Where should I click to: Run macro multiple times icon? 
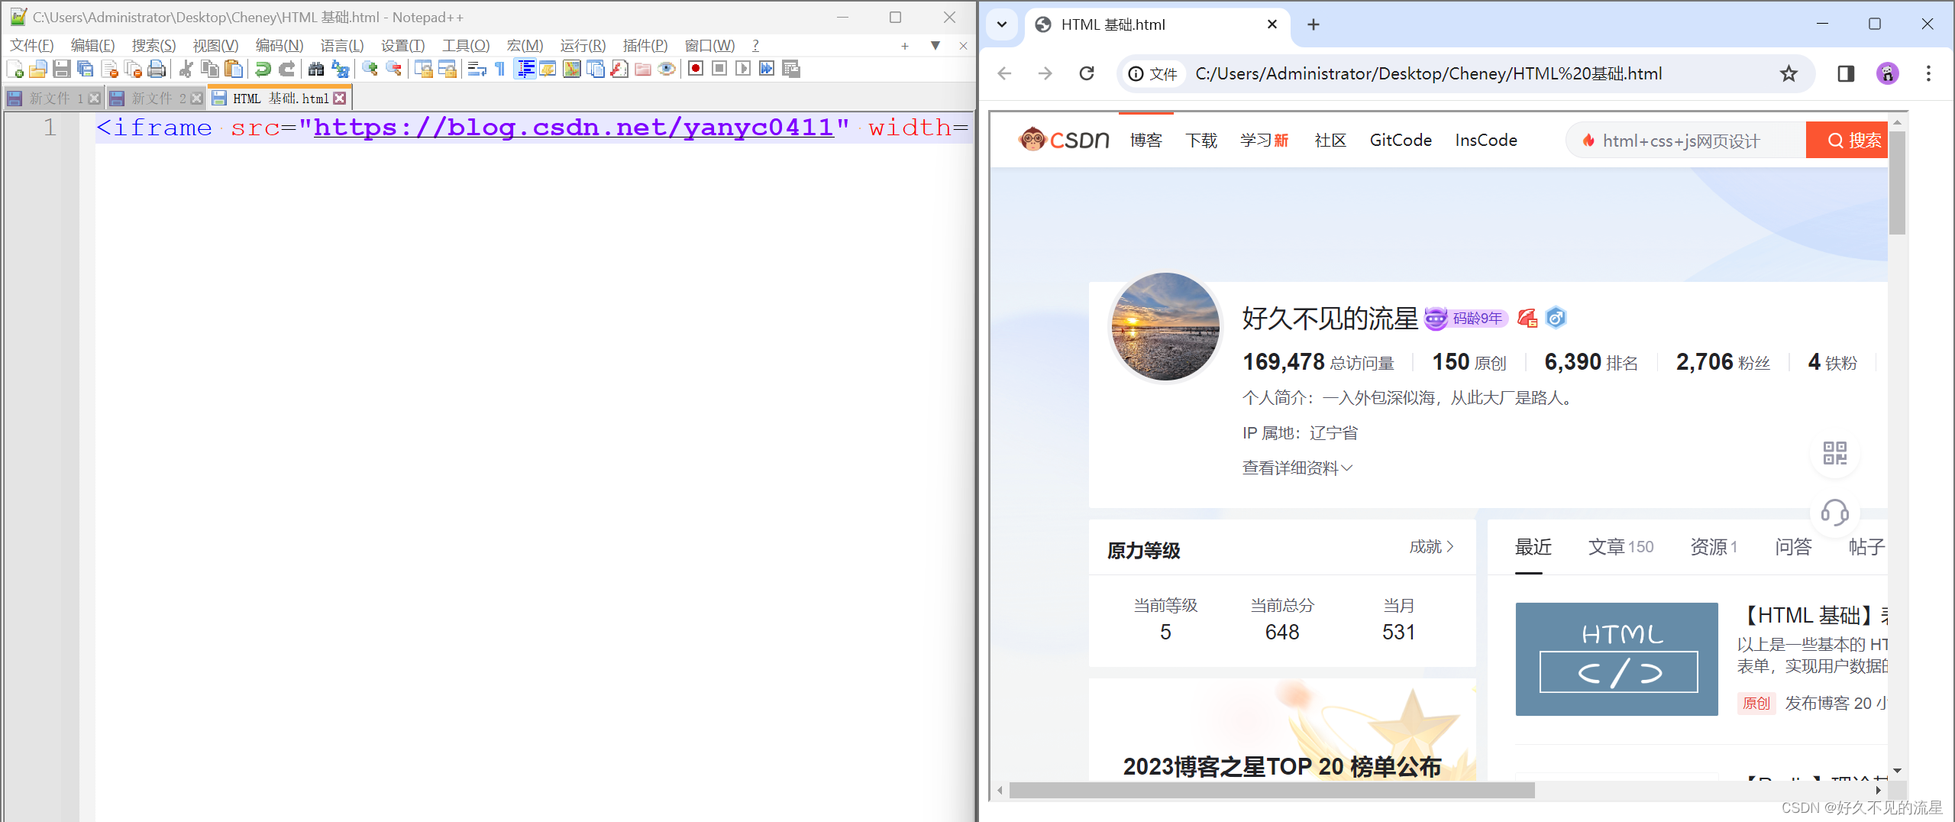[767, 69]
